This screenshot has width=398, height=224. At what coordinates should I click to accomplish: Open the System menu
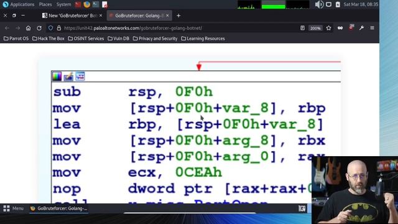pos(63,4)
